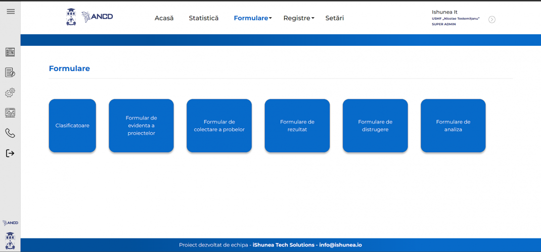Click the Ishunea It user name
The height and width of the screenshot is (252, 541).
(x=444, y=12)
